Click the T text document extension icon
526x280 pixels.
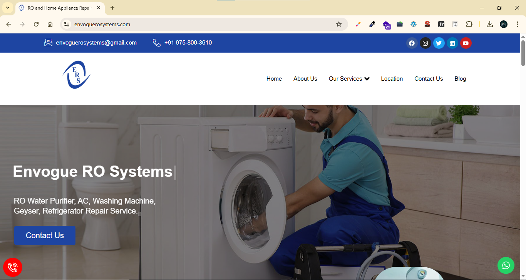click(x=455, y=24)
